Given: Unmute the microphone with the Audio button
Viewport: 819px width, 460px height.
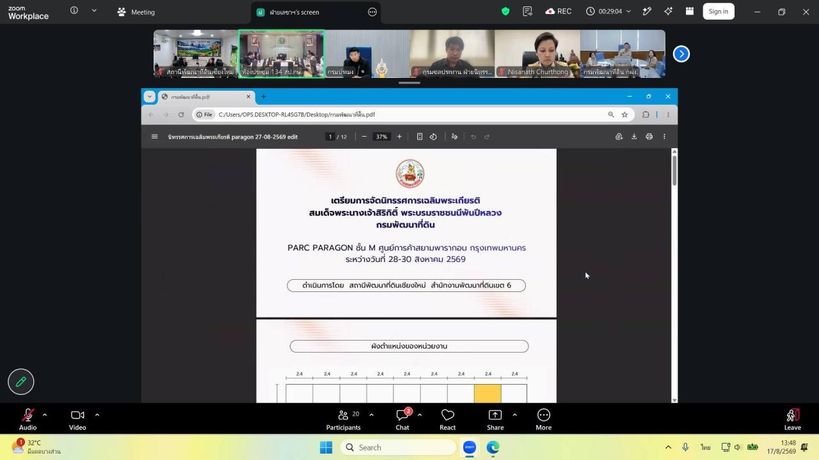Looking at the screenshot, I should pos(28,419).
